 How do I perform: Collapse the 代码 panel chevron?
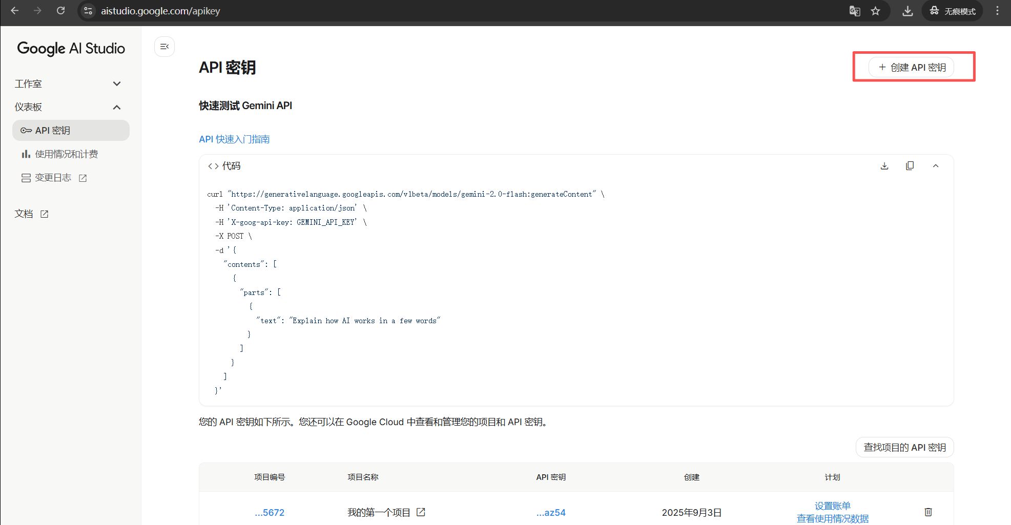936,166
